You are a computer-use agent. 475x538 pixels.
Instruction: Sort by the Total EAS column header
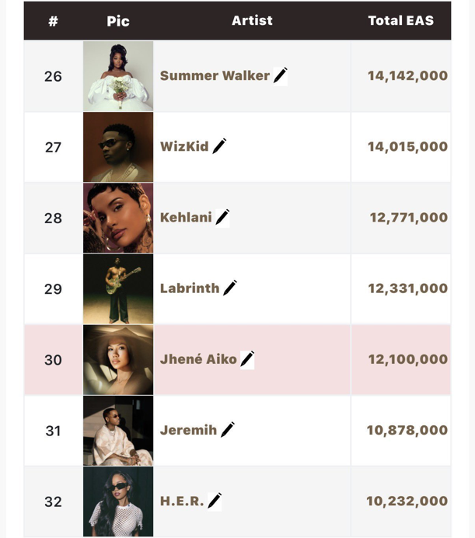[401, 20]
